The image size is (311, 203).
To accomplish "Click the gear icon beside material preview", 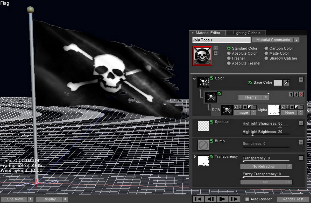I will pyautogui.click(x=216, y=48).
